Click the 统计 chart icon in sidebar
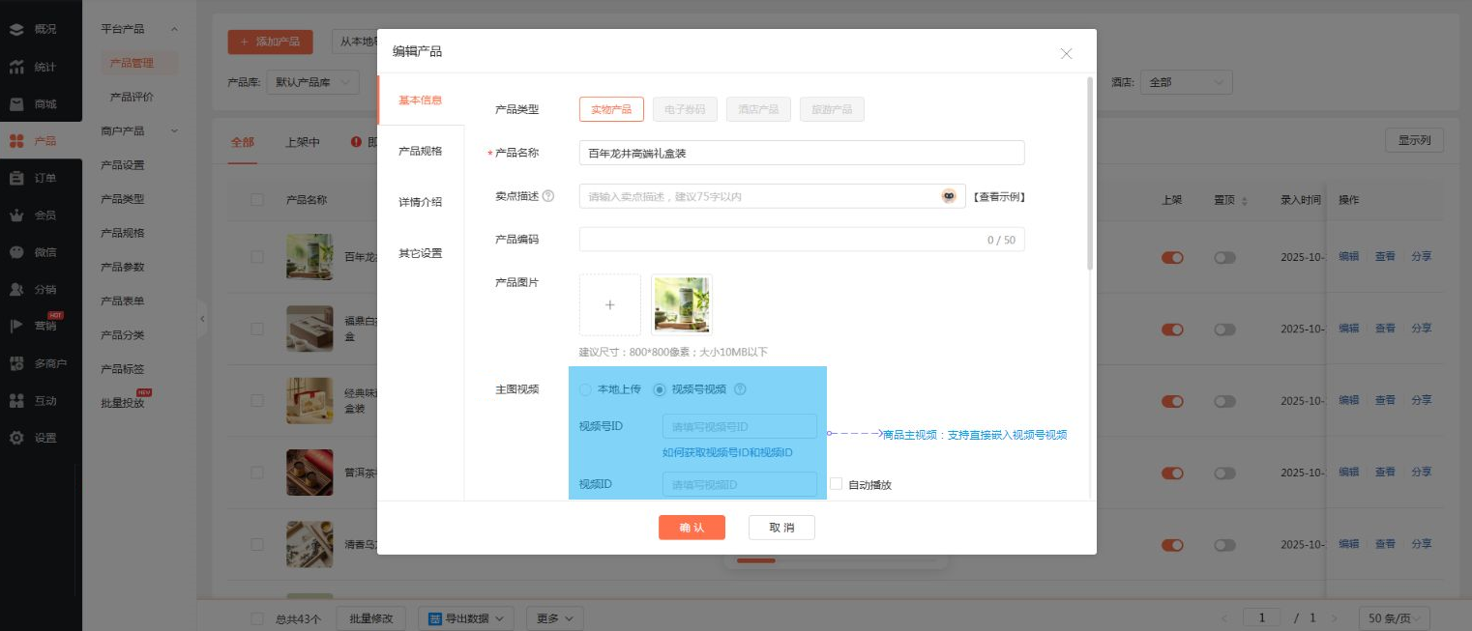1472x631 pixels. [x=16, y=67]
